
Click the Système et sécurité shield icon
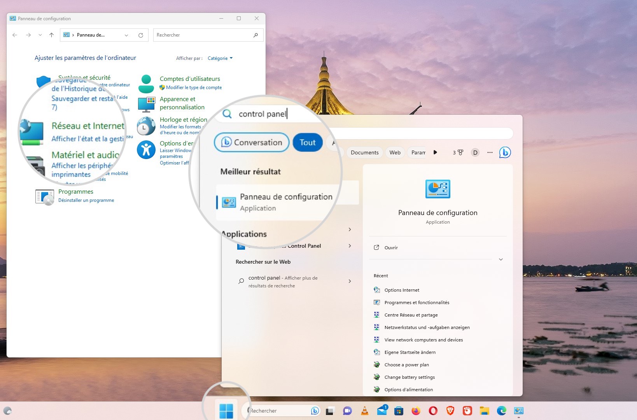pos(43,82)
